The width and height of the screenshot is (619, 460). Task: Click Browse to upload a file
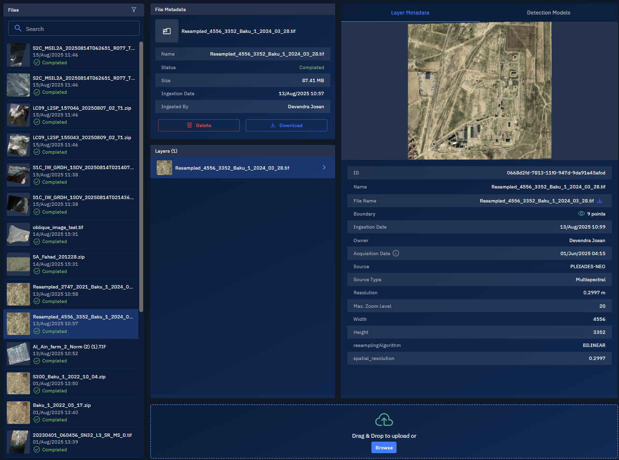[x=383, y=447]
